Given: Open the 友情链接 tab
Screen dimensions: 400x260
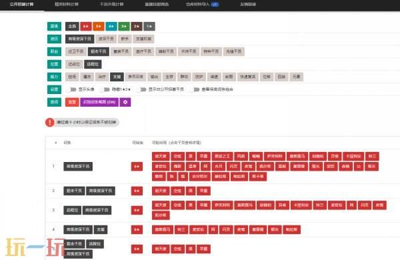Looking at the screenshot, I should click(248, 5).
